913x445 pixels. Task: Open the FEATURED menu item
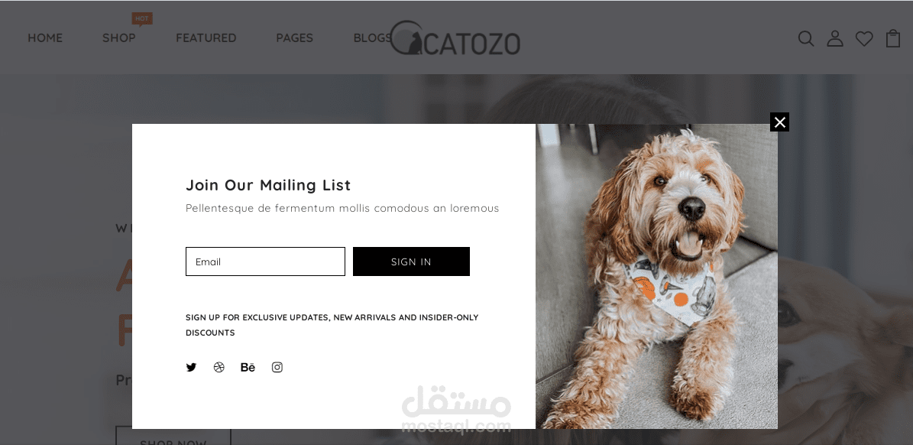pos(206,38)
